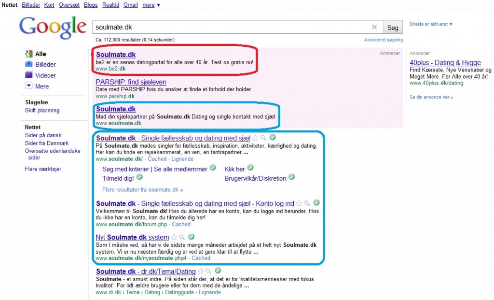Select 'Oversatte udenlandske sider' filter
Viewport: 494px width, 300px height.
pos(53,154)
